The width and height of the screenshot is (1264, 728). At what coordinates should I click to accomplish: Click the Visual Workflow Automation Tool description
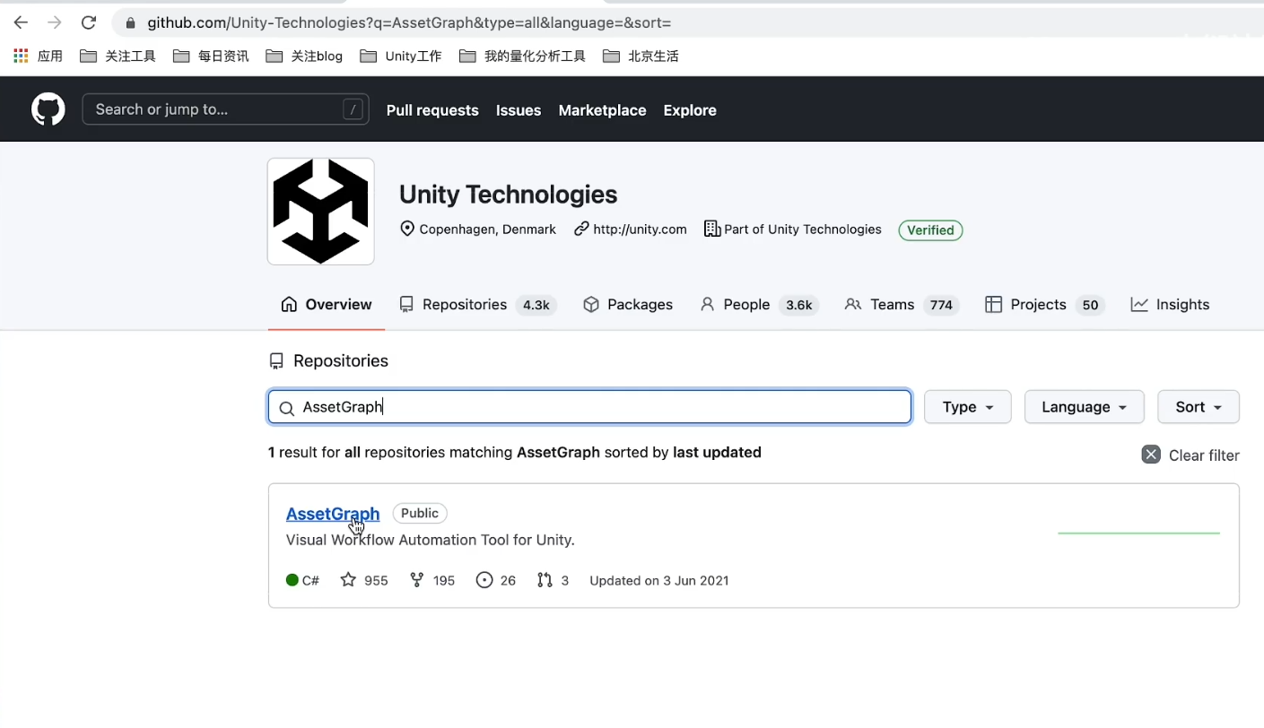[431, 540]
